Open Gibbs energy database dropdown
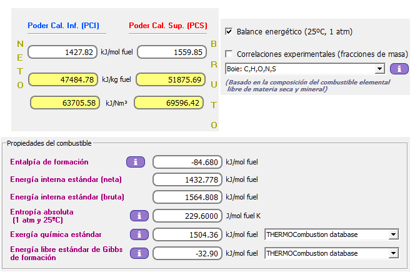The image size is (415, 272). (392, 253)
